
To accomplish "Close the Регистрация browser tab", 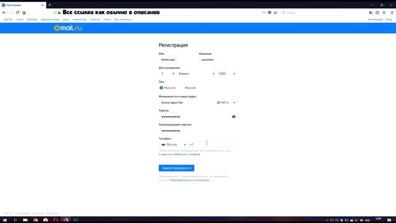I will tap(43, 5).
